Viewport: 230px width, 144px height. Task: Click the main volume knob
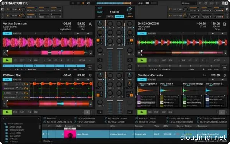point(130,10)
